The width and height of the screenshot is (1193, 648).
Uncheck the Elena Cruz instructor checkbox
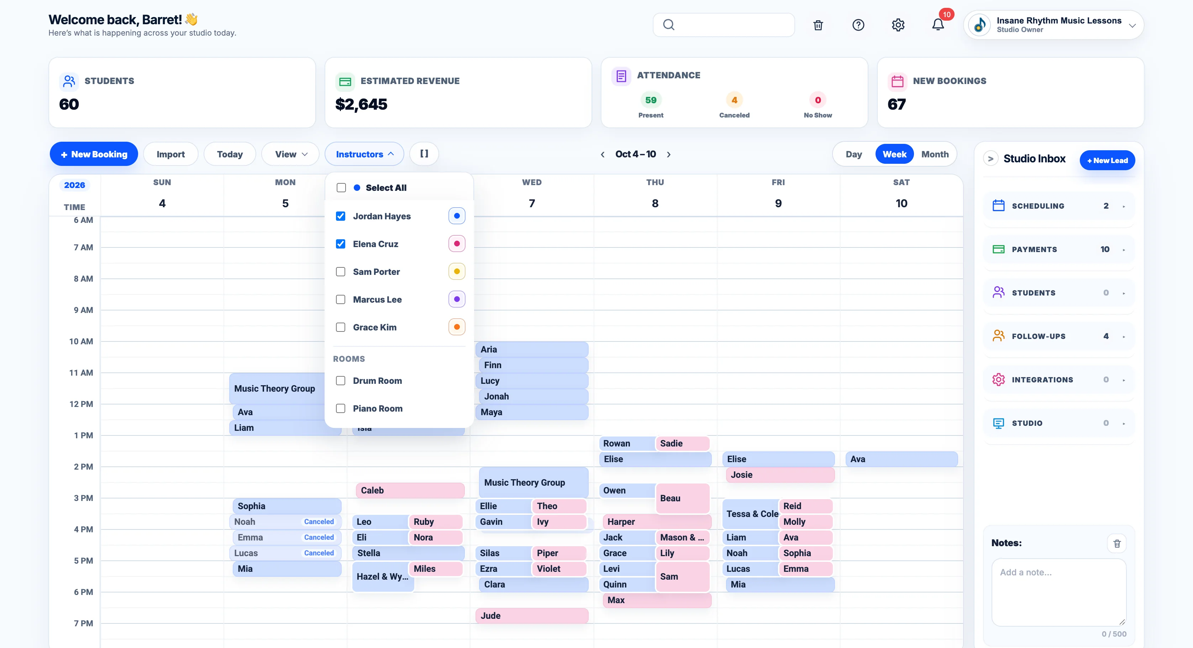[x=340, y=244]
